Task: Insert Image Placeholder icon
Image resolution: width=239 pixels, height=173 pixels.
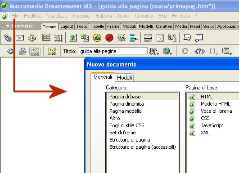Action: click(x=85, y=38)
